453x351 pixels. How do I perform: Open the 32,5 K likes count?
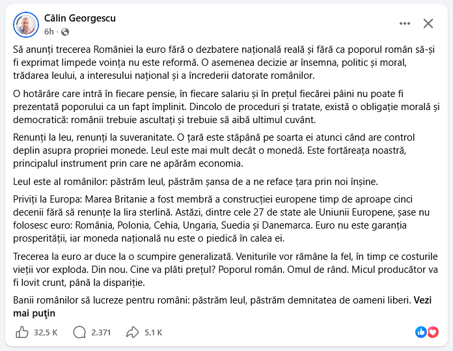[x=46, y=333]
